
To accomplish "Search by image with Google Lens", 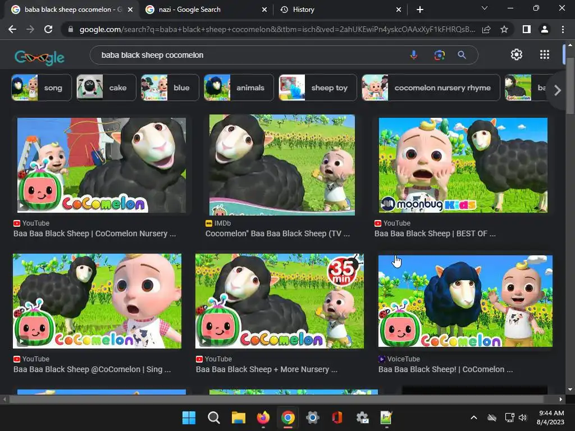I will (x=439, y=55).
